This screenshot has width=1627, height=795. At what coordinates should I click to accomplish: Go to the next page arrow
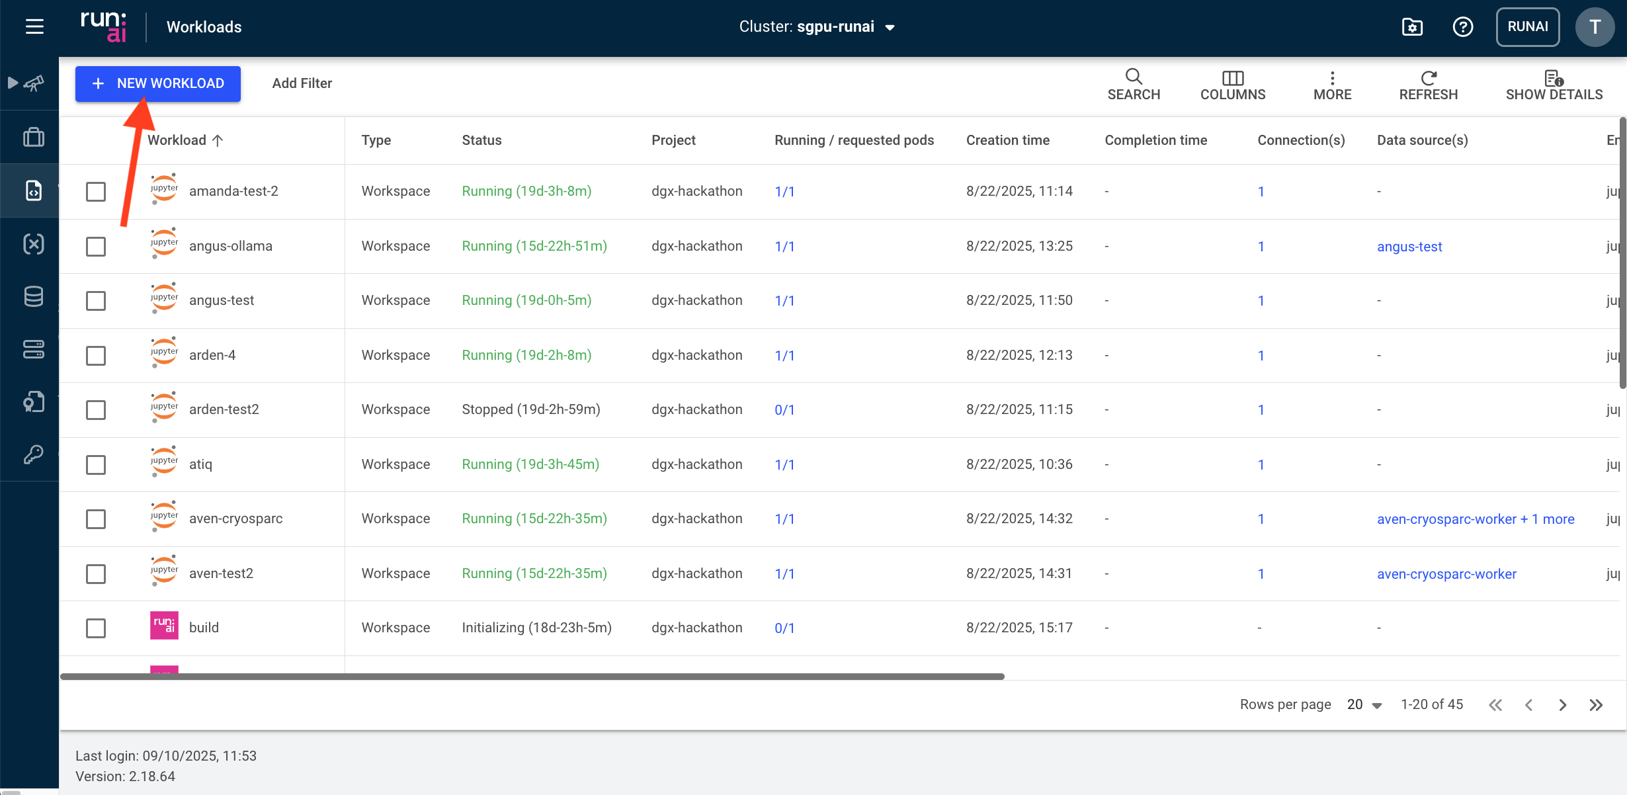point(1562,705)
